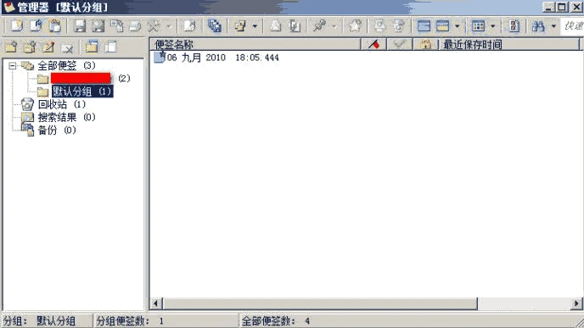Open 搜索结果 (0) in the tree
The width and height of the screenshot is (584, 328).
point(66,118)
